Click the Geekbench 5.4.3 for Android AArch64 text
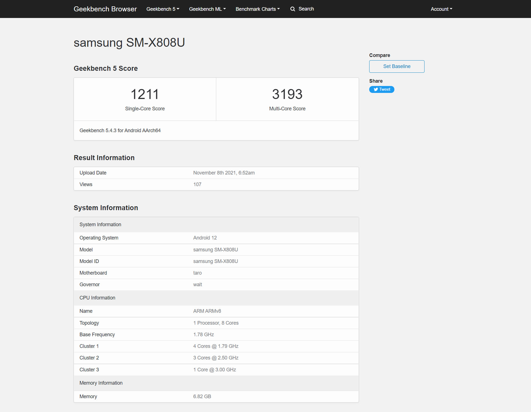The height and width of the screenshot is (412, 531). [x=120, y=131]
